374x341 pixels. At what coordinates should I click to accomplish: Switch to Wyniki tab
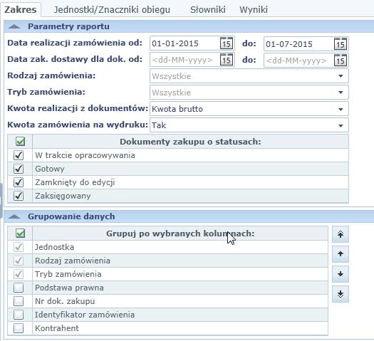click(254, 9)
